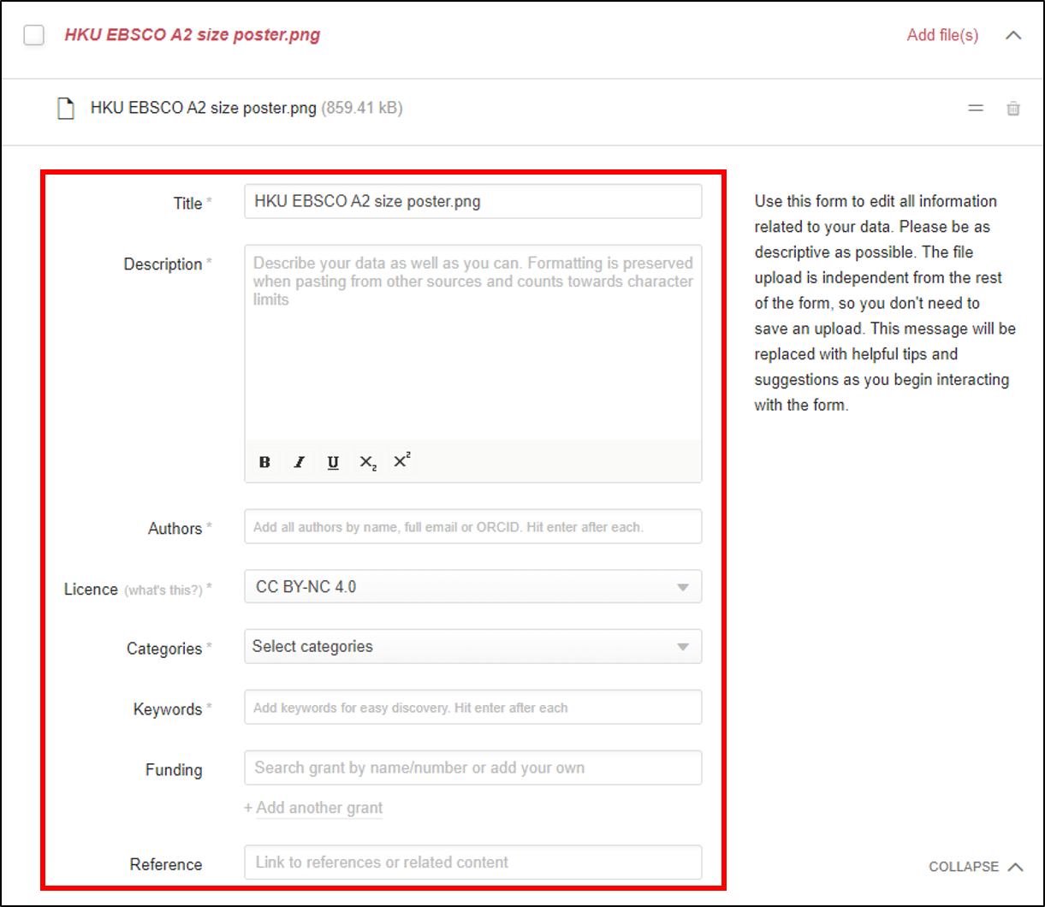Click the COLLAPSE button at bottom right
This screenshot has width=1045, height=907.
976,867
